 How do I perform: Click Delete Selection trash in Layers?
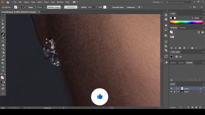[200, 107]
